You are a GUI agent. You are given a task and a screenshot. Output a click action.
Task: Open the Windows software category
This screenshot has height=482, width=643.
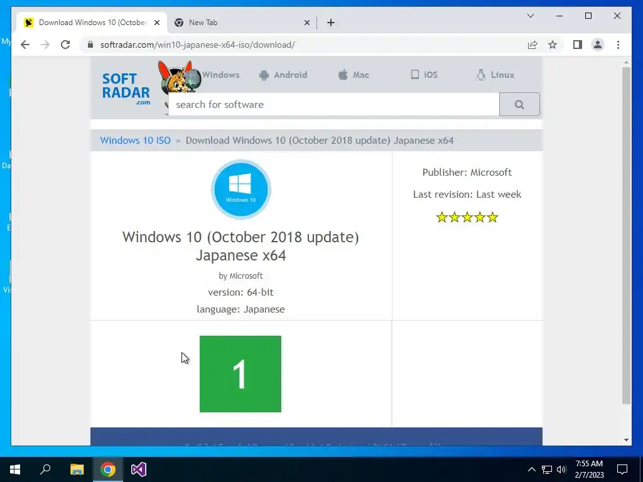(220, 75)
